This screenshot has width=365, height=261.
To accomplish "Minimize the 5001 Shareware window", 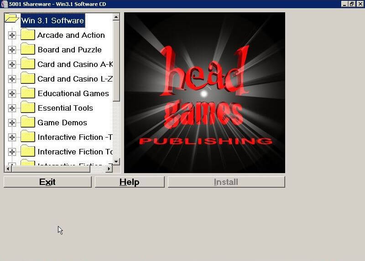I will click(x=344, y=4).
